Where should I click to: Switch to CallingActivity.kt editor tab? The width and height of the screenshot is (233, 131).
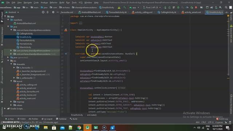(x=167, y=12)
